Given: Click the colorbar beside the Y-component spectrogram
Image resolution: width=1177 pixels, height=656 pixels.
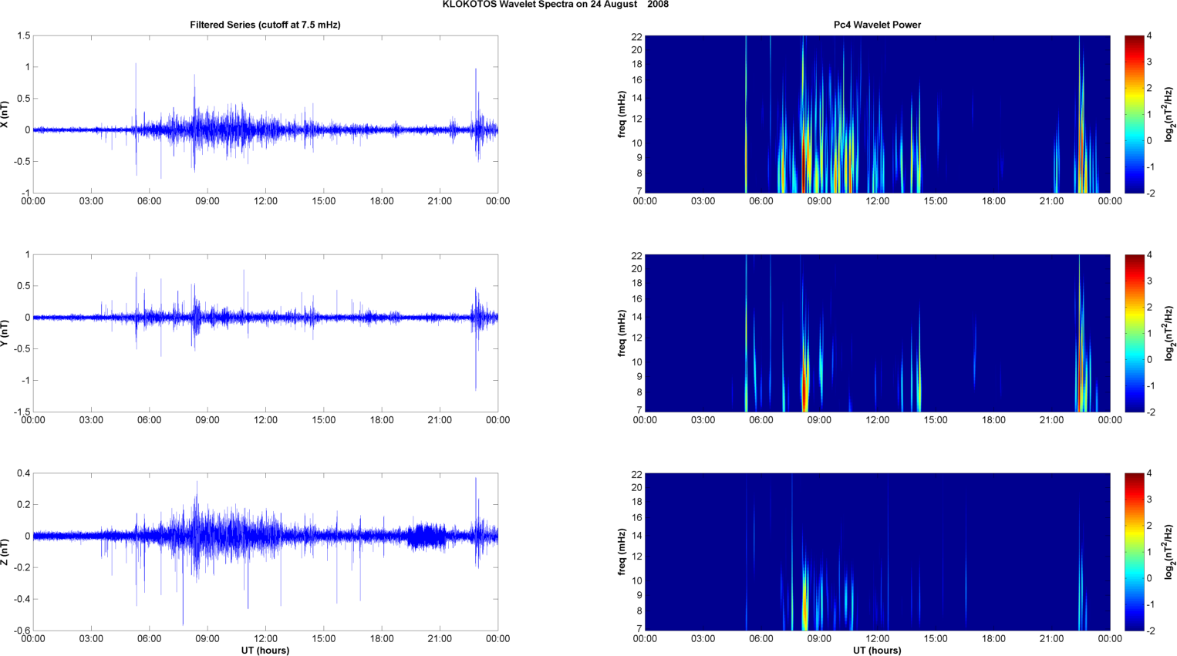Looking at the screenshot, I should (x=1135, y=333).
